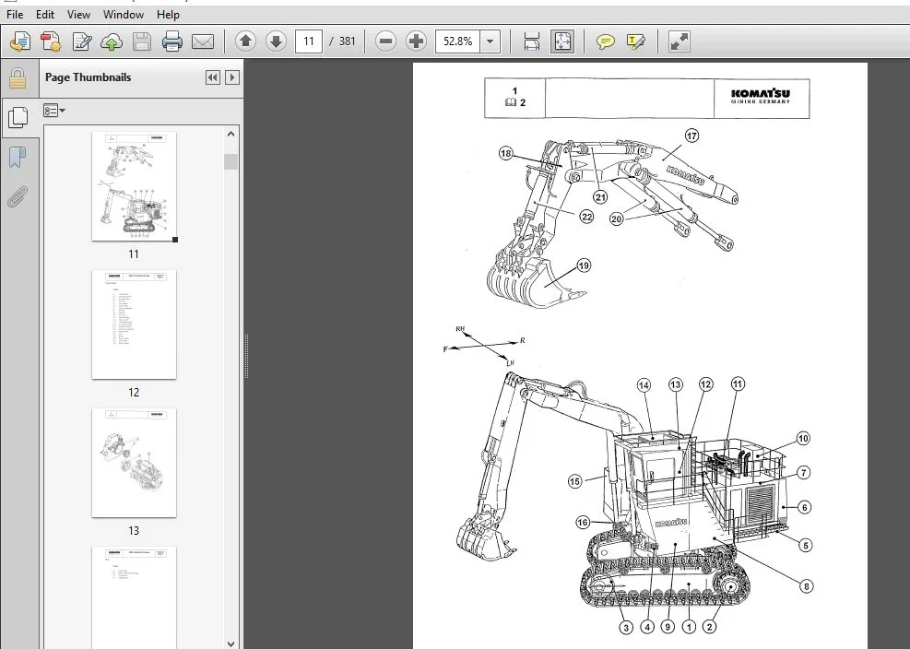This screenshot has width=910, height=649.
Task: Click the read mode expand icon
Action: point(679,41)
